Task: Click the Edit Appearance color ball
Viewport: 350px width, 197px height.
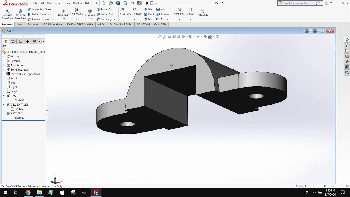Action: [x=205, y=37]
